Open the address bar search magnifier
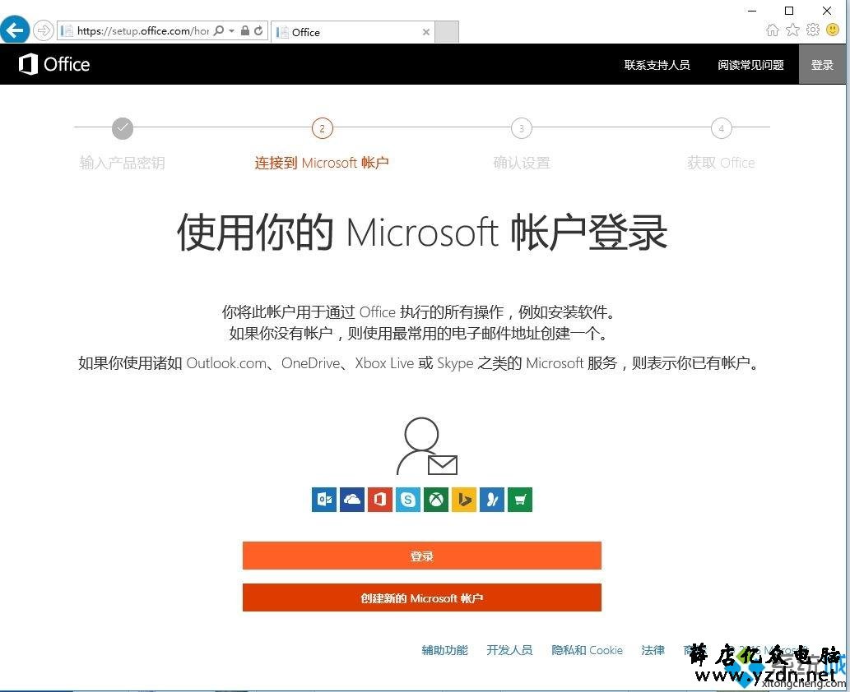850x692 pixels. [219, 31]
